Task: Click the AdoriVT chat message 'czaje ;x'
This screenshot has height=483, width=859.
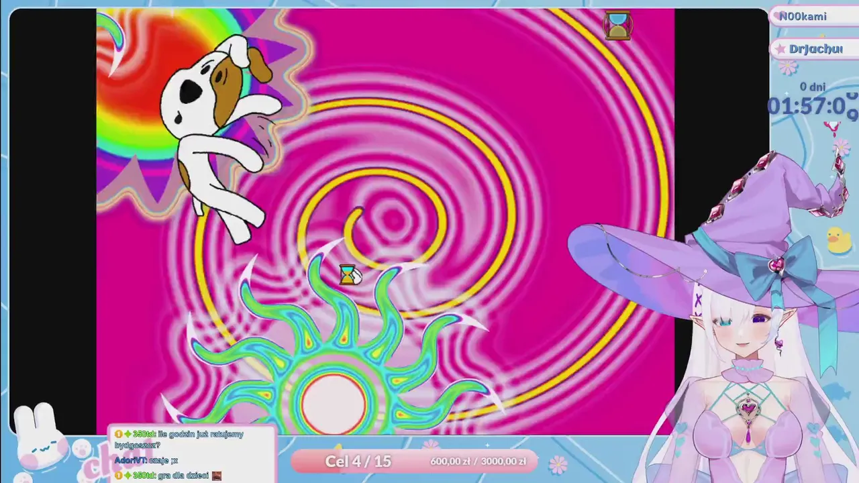Action: pos(146,460)
